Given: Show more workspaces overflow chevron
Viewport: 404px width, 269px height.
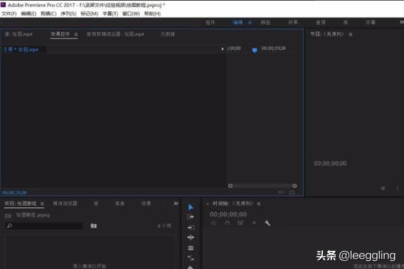Looking at the screenshot, I should [x=402, y=22].
